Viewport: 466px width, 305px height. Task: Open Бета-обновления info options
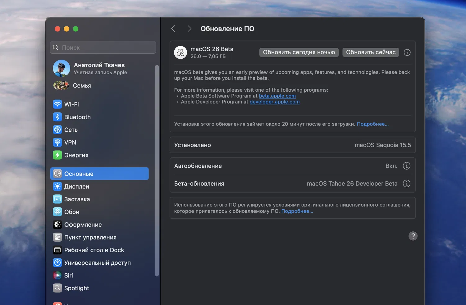pyautogui.click(x=406, y=184)
